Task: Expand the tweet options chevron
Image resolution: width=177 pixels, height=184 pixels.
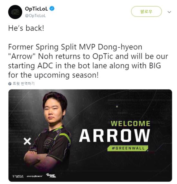Action: click(x=169, y=12)
